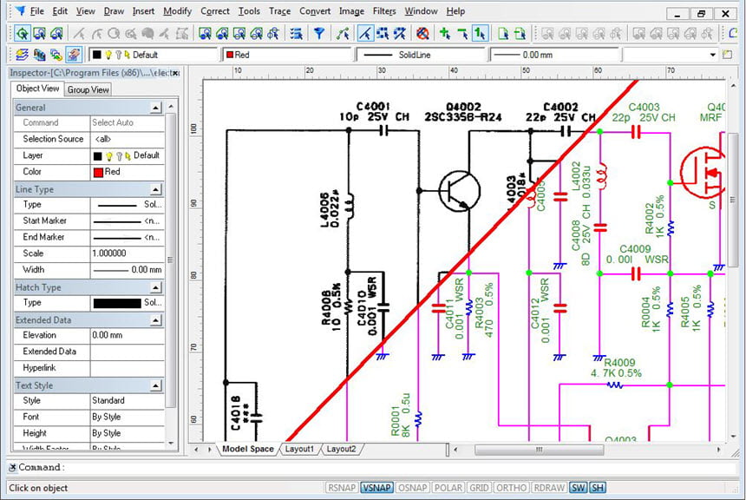Open the File menu
746x500 pixels.
[x=36, y=11]
